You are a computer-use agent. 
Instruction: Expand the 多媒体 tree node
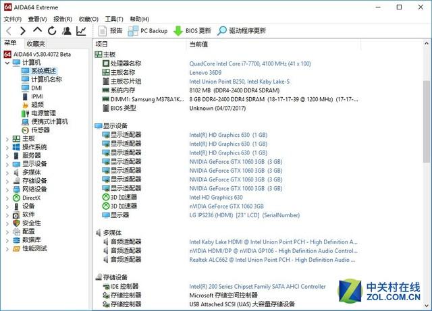(x=7, y=173)
